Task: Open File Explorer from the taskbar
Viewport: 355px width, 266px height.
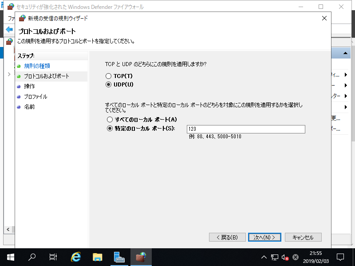Action: (x=96, y=257)
